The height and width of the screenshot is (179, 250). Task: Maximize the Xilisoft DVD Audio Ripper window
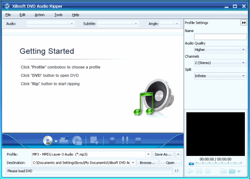235,6
